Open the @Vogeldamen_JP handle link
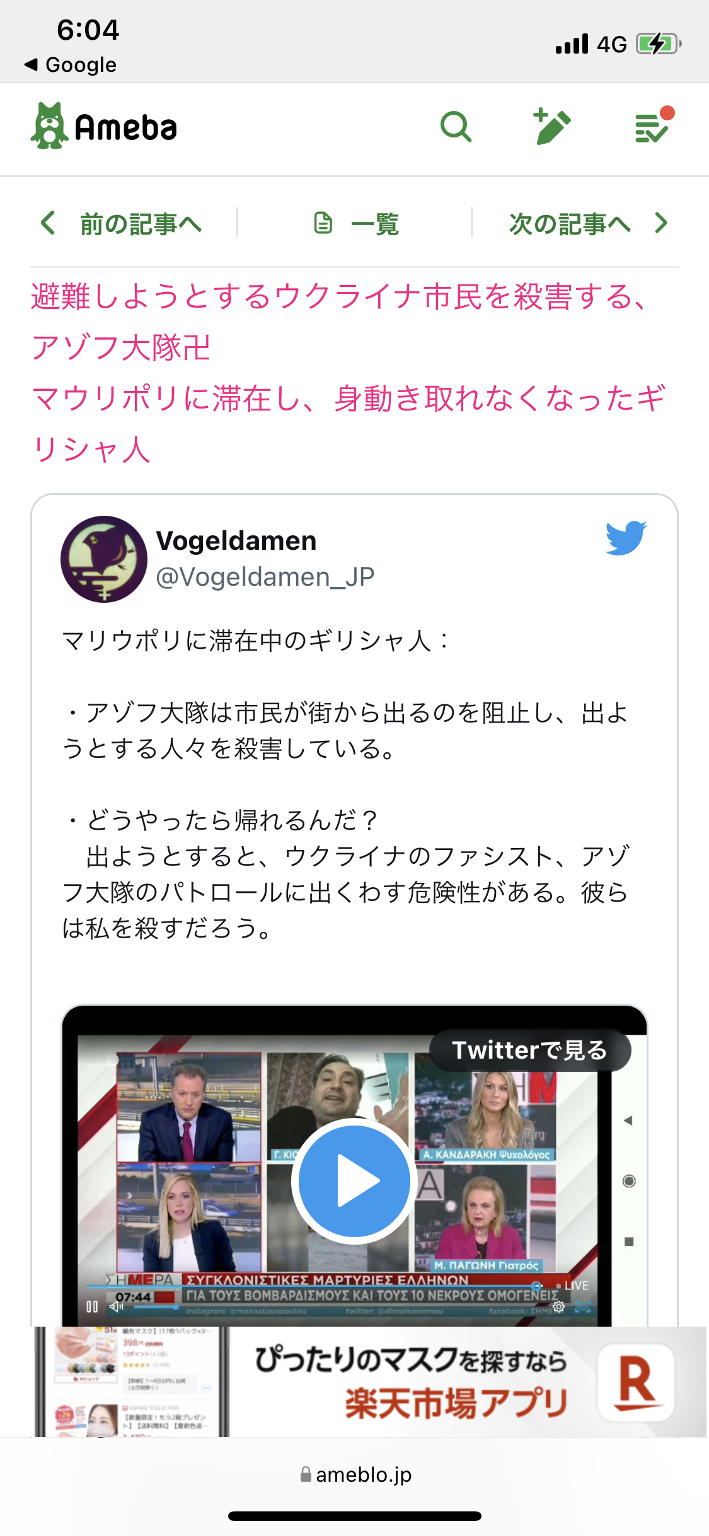The height and width of the screenshot is (1536, 709). [x=265, y=576]
